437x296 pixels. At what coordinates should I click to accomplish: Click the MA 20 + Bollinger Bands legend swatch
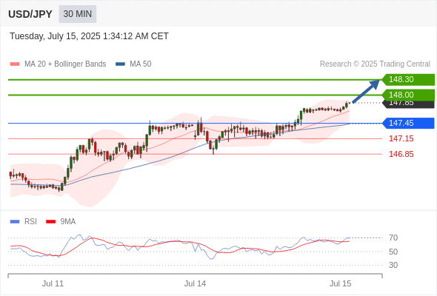tap(15, 64)
